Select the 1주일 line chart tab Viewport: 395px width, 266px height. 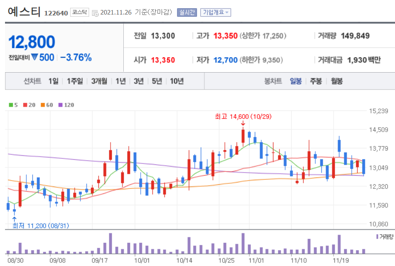(75, 81)
